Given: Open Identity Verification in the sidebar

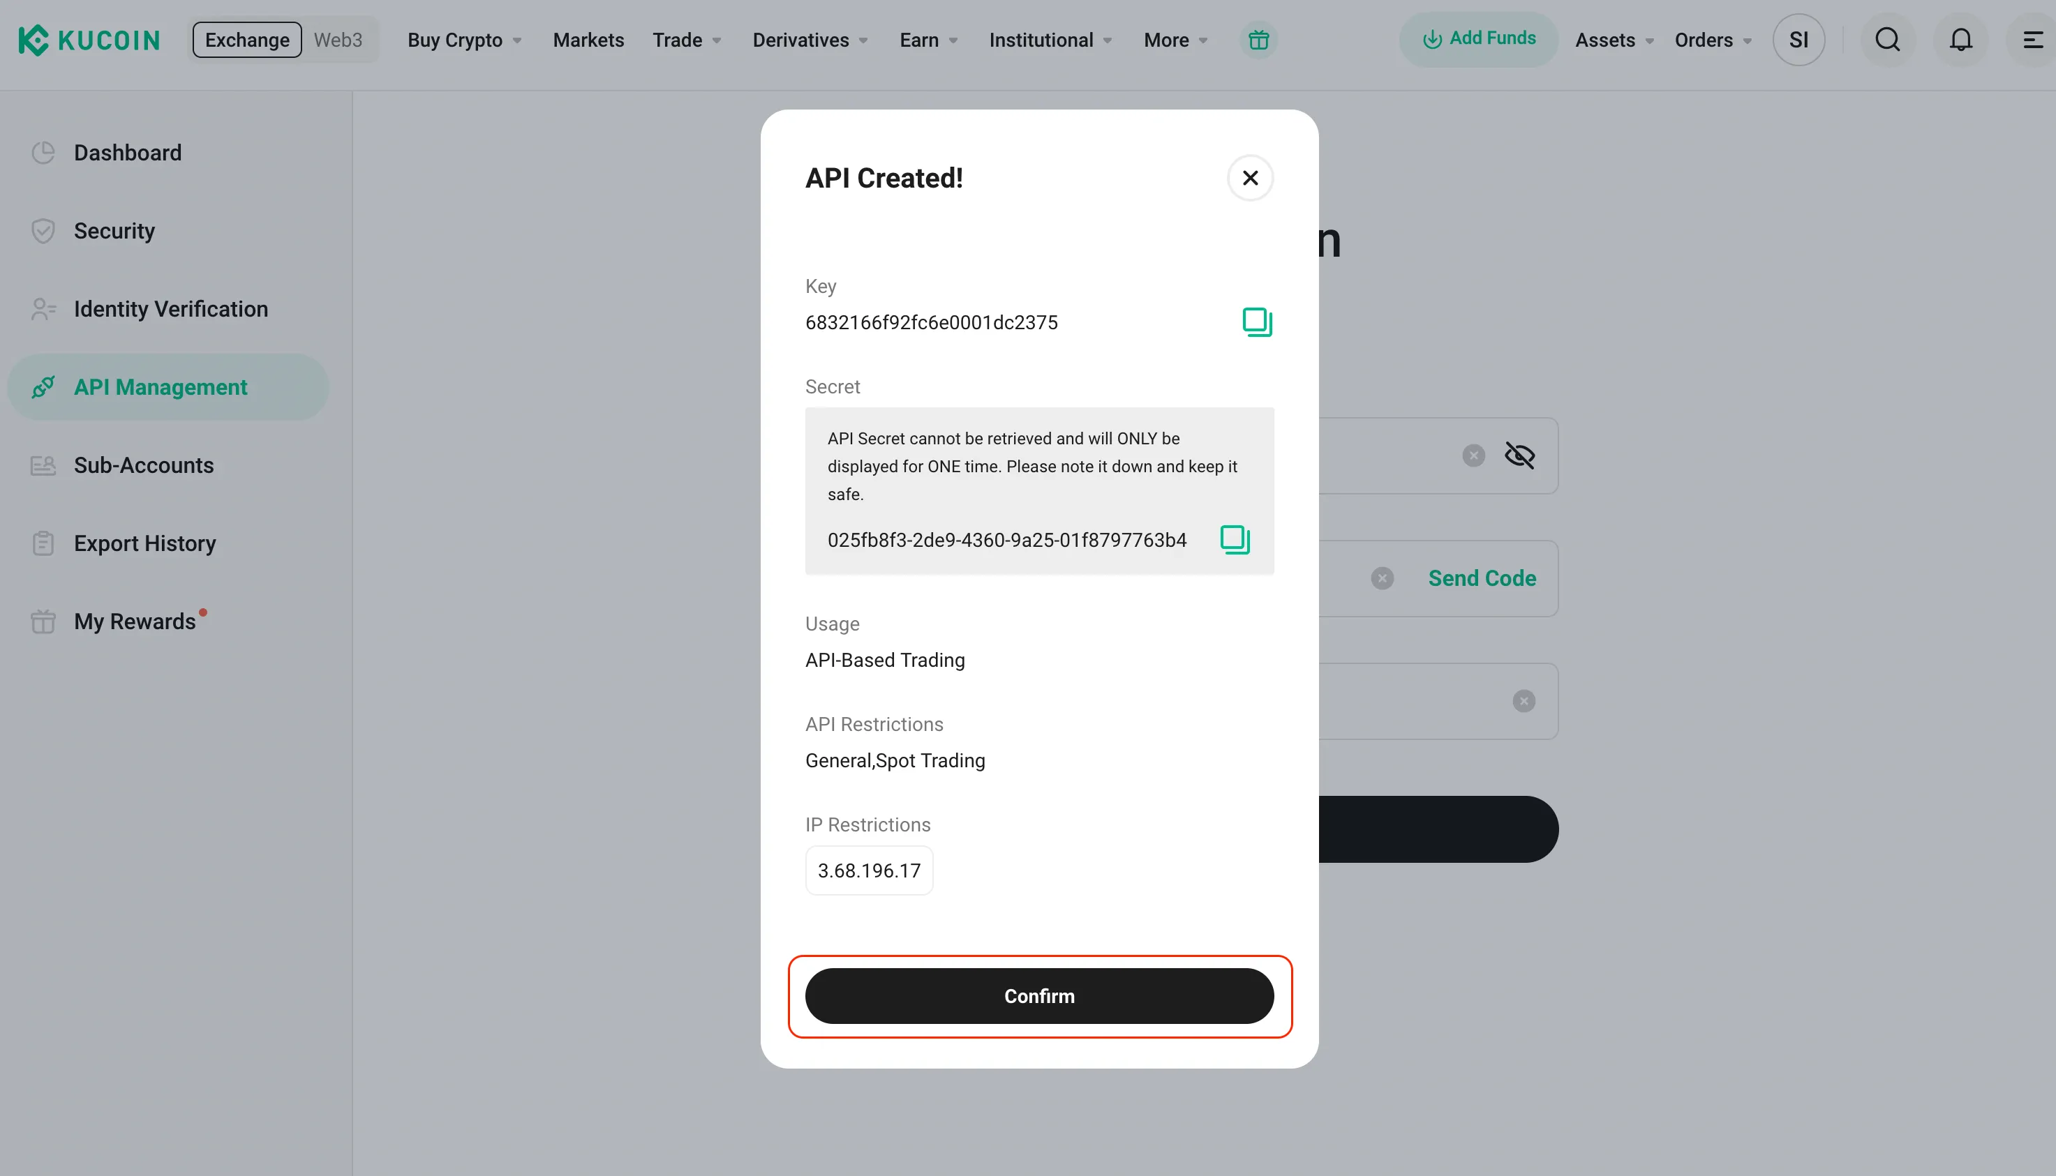Looking at the screenshot, I should coord(168,310).
